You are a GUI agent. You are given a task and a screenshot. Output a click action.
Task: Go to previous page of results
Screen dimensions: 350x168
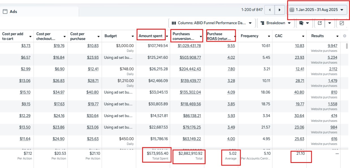pos(270,10)
